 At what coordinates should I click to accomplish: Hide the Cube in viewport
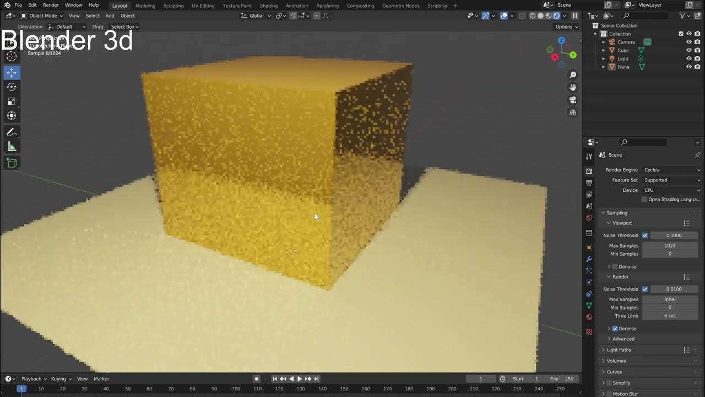point(688,50)
